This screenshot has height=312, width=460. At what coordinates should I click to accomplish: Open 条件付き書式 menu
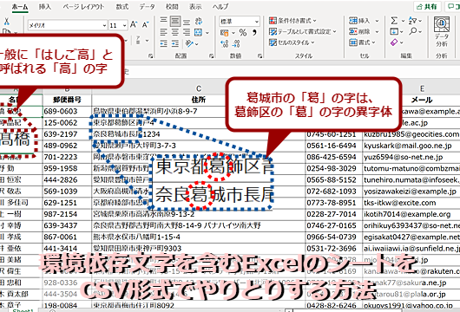[292, 21]
